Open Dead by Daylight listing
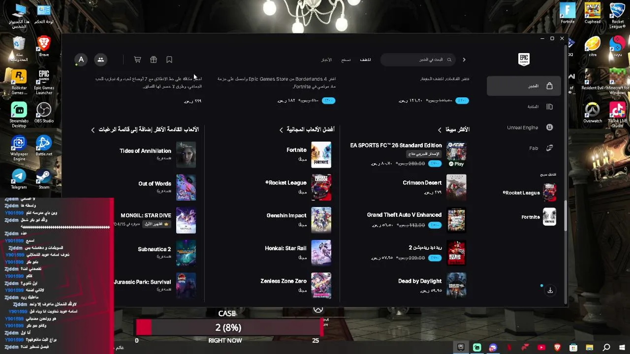This screenshot has height=354, width=630. pyautogui.click(x=432, y=285)
